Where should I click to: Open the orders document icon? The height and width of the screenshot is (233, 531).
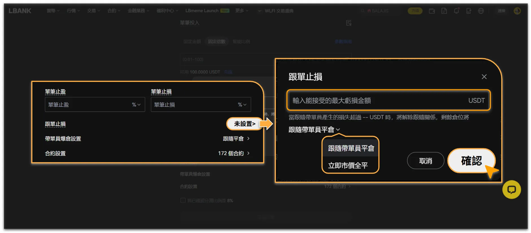pyautogui.click(x=444, y=11)
